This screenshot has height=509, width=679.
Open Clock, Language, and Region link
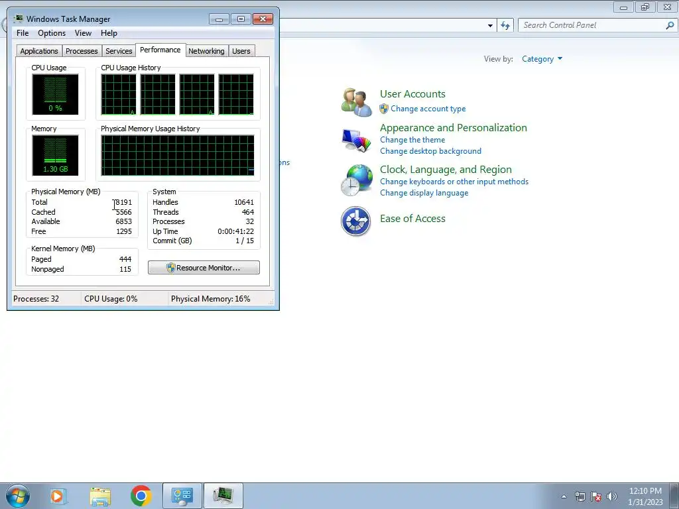[446, 169]
